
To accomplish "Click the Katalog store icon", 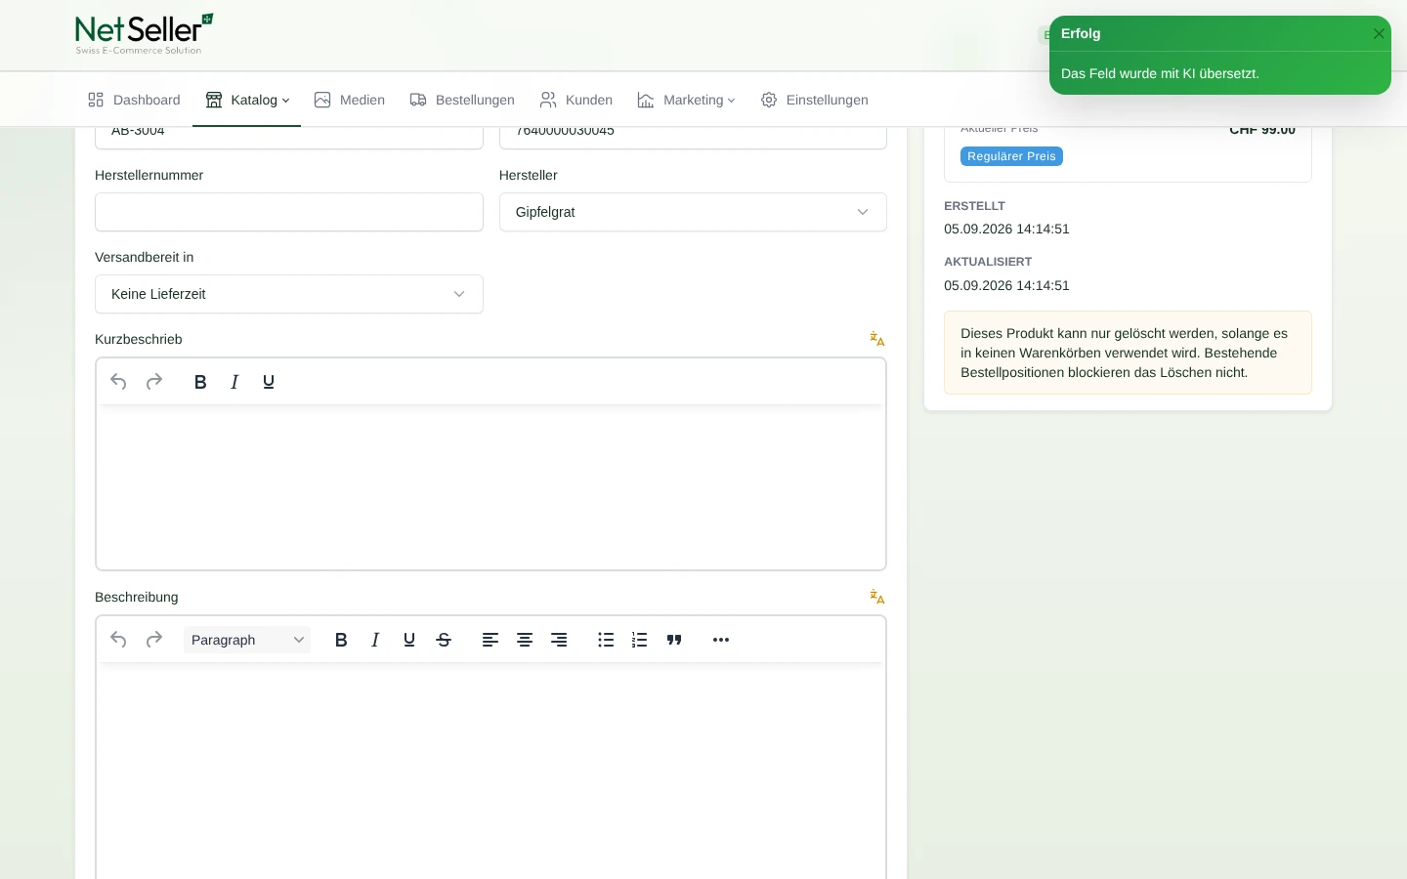I will point(214,100).
